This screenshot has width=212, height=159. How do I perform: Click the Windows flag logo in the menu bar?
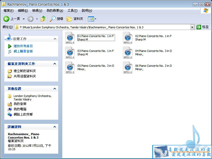(x=206, y=11)
